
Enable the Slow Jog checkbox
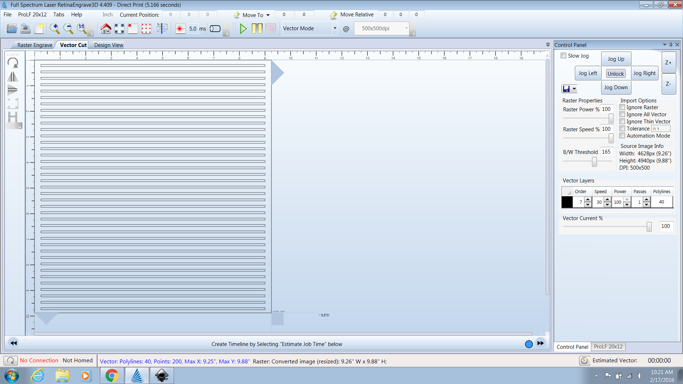[563, 55]
